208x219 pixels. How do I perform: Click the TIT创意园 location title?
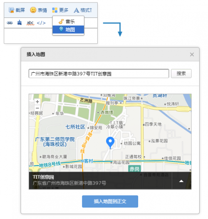click(x=43, y=177)
